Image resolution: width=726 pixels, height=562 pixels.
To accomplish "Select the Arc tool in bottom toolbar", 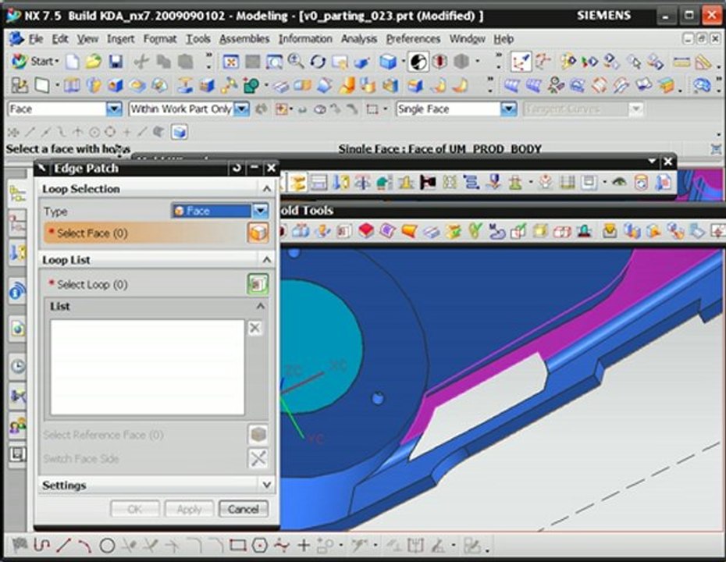I will (85, 546).
